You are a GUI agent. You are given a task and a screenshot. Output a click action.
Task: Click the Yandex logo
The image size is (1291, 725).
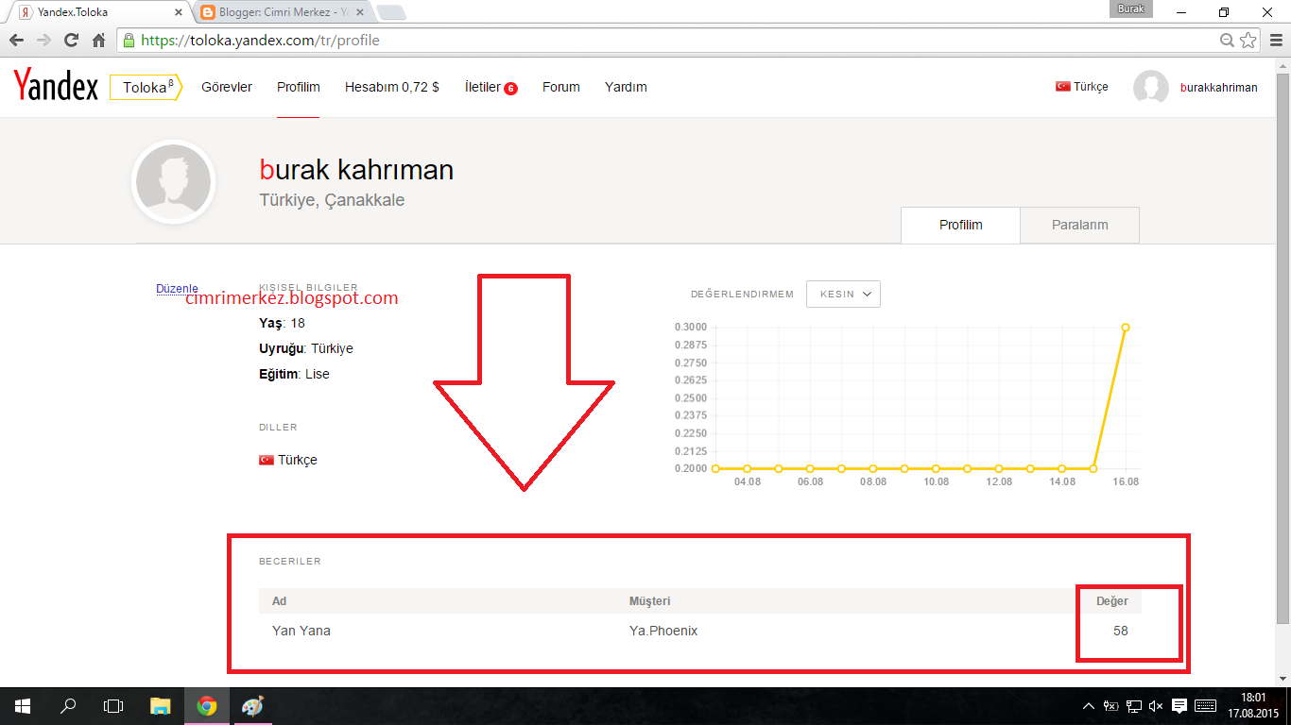click(x=56, y=87)
